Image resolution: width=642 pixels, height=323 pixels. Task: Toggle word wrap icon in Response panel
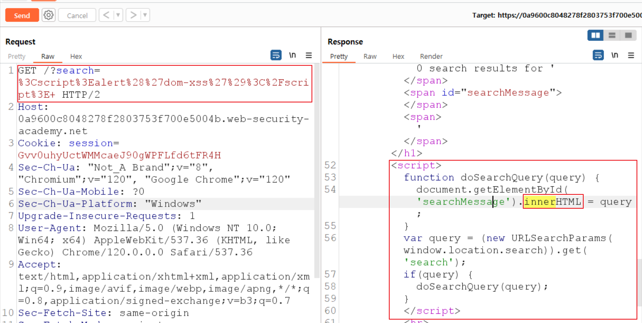point(598,55)
